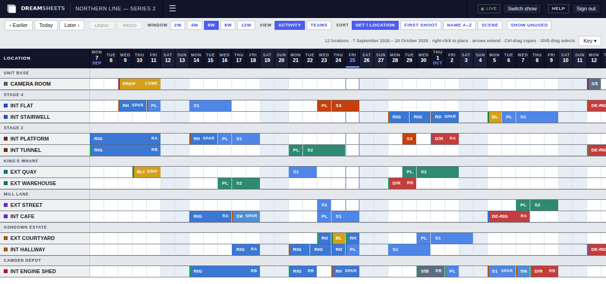Image resolution: width=606 pixels, height=284 pixels.
Task: Select the D/R block in EXT WAREHOUSE row
Action: coord(402,183)
